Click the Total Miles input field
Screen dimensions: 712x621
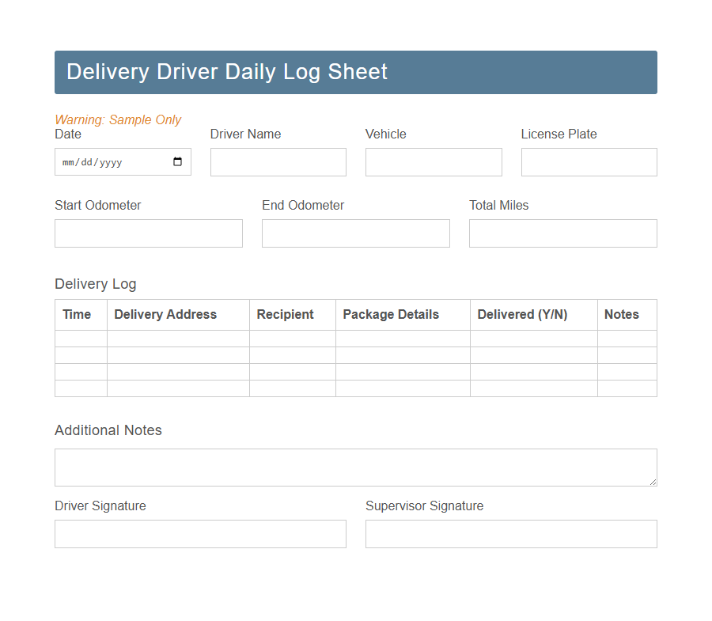pos(562,233)
